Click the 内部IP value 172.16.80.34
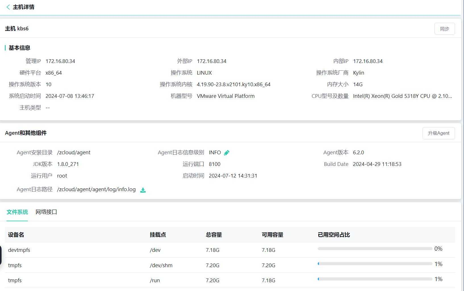 click(x=368, y=61)
